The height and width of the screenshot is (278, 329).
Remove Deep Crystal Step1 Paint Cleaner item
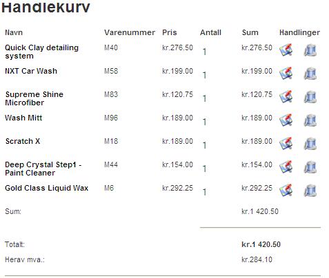click(x=310, y=167)
